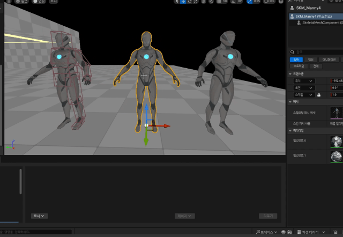Collapse the 메시 section
This screenshot has width=343, height=237.
point(290,102)
